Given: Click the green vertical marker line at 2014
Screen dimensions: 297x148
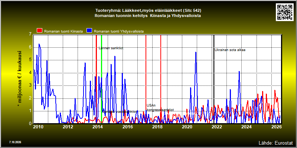Looking at the screenshot, I should pos(101,79).
